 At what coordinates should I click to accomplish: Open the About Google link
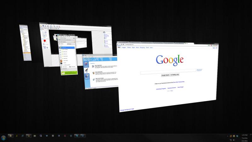click(x=180, y=87)
